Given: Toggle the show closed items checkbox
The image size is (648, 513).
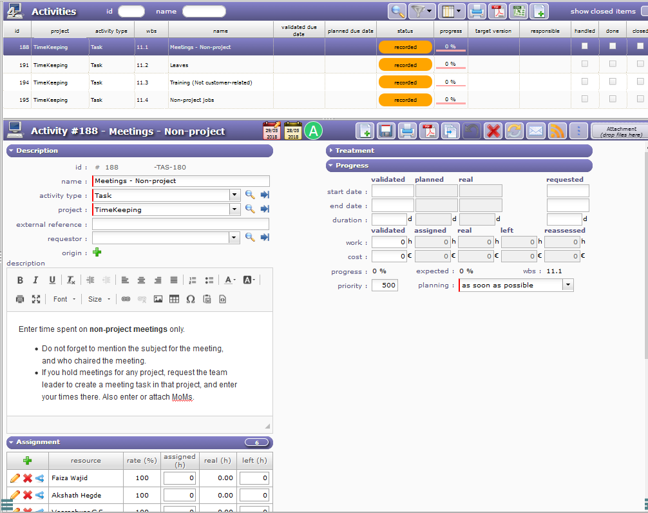Looking at the screenshot, I should coord(644,11).
